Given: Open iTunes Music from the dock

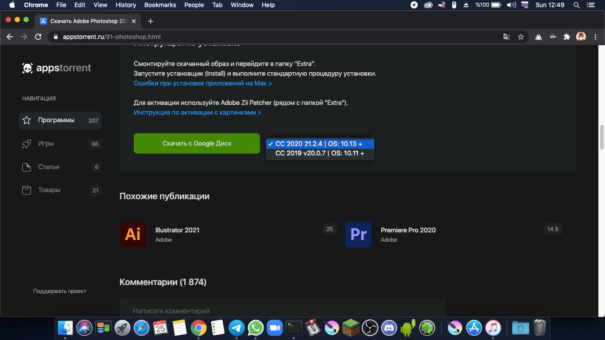Looking at the screenshot, I should [x=493, y=328].
